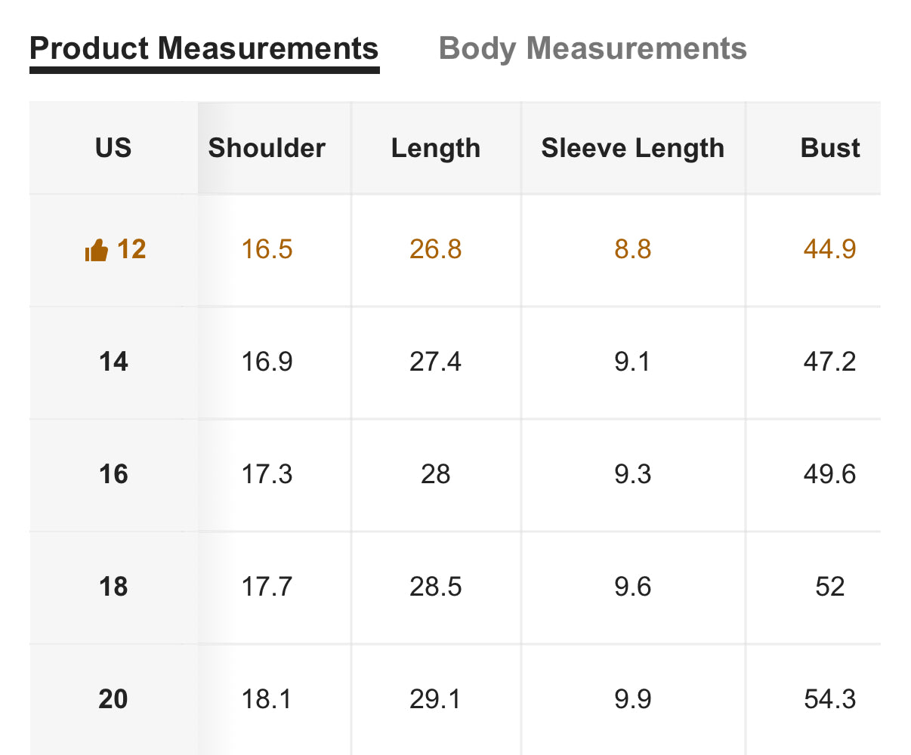Click the 54.3 bust value for size 20

point(830,699)
